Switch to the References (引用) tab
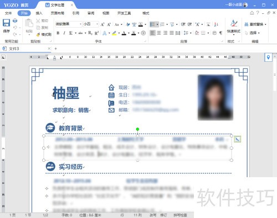The height and width of the screenshot is (218, 277). pyautogui.click(x=76, y=13)
